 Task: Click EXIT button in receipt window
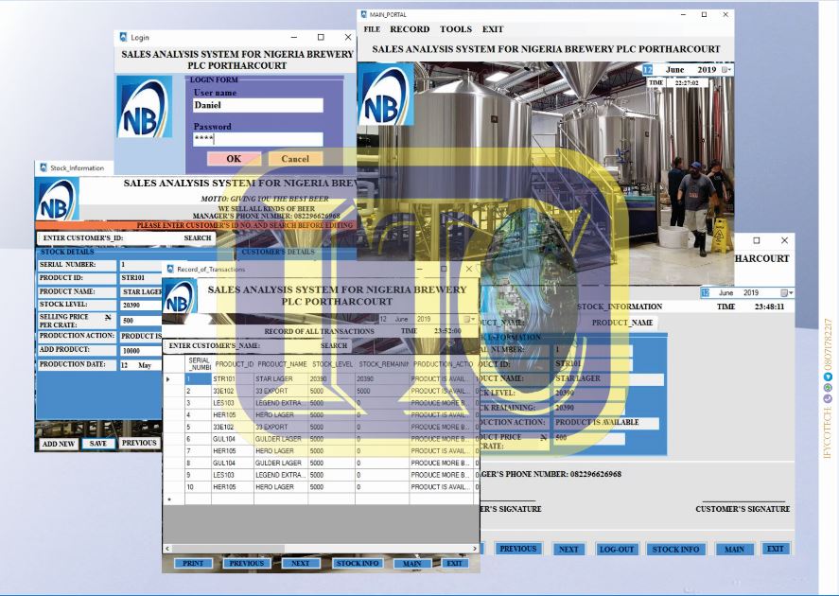coord(776,549)
